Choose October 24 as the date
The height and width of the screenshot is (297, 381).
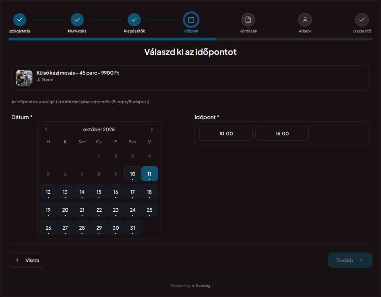133,210
